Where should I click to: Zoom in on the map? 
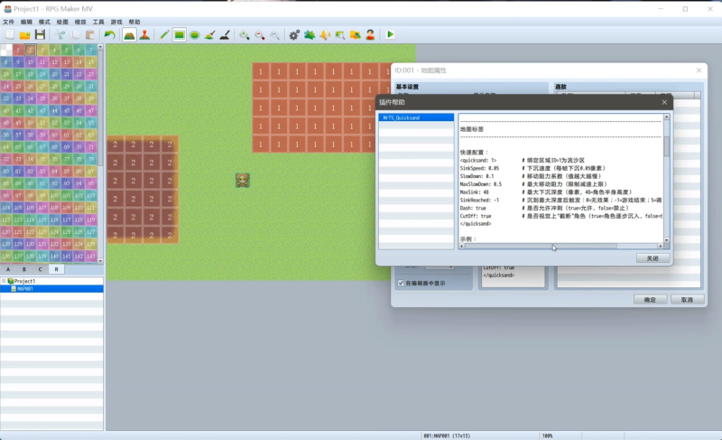coord(245,34)
